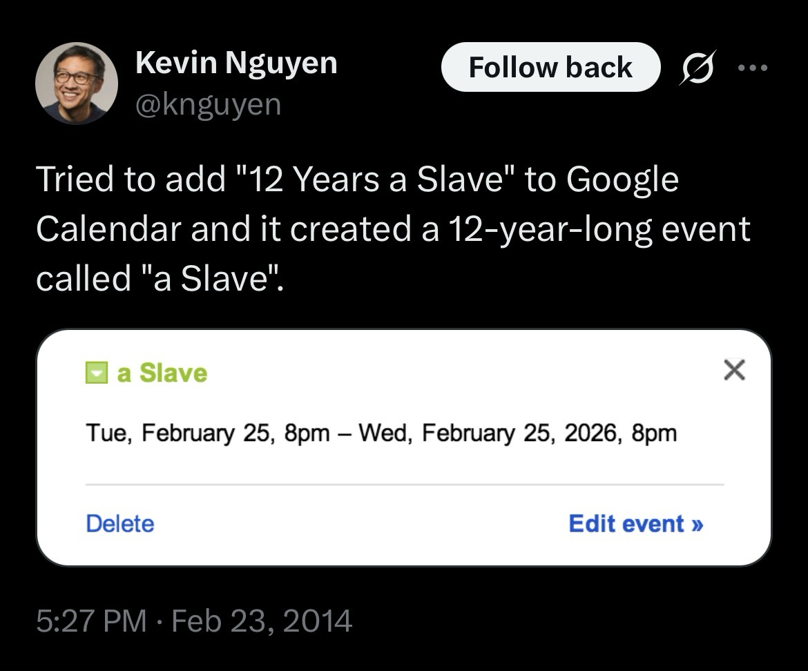The height and width of the screenshot is (671, 808).
Task: Open the three-dot more options menu
Action: point(753,68)
